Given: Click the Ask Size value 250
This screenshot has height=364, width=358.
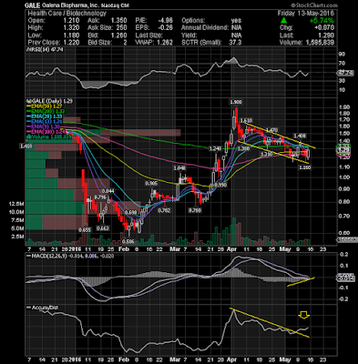Looking at the screenshot, I should coord(121,28).
